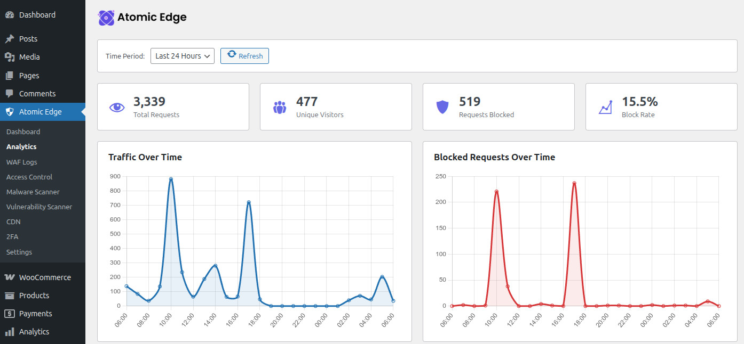Click the Refresh button
This screenshot has width=744, height=344.
pyautogui.click(x=244, y=55)
